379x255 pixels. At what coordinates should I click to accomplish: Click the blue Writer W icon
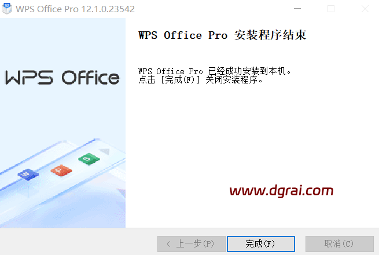(x=28, y=174)
